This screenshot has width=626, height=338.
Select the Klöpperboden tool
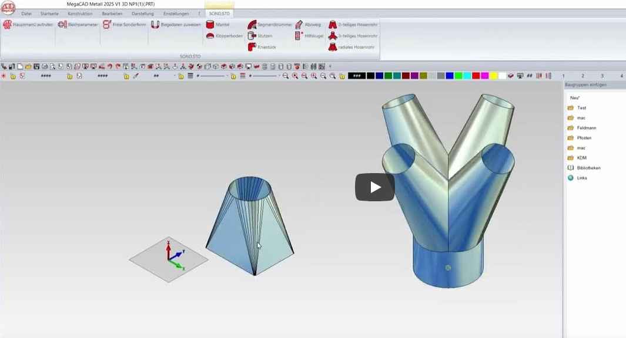pyautogui.click(x=210, y=36)
